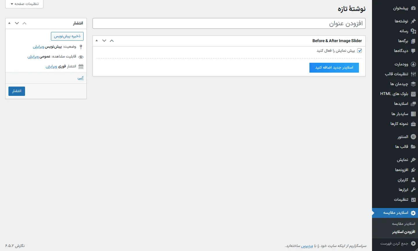The image size is (418, 251).
Task: Toggle the enable preview (پیش نمایش) checkbox
Action: pos(359,51)
